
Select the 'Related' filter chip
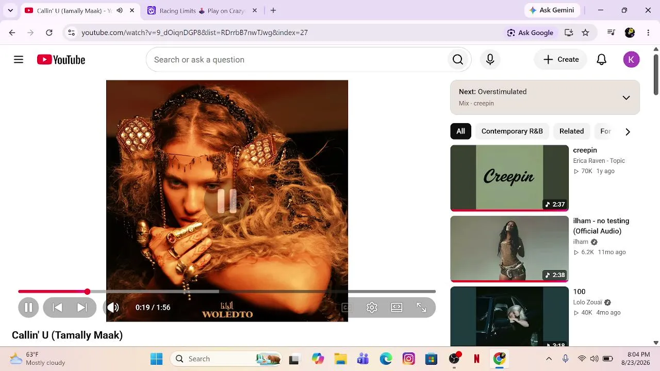click(x=571, y=131)
